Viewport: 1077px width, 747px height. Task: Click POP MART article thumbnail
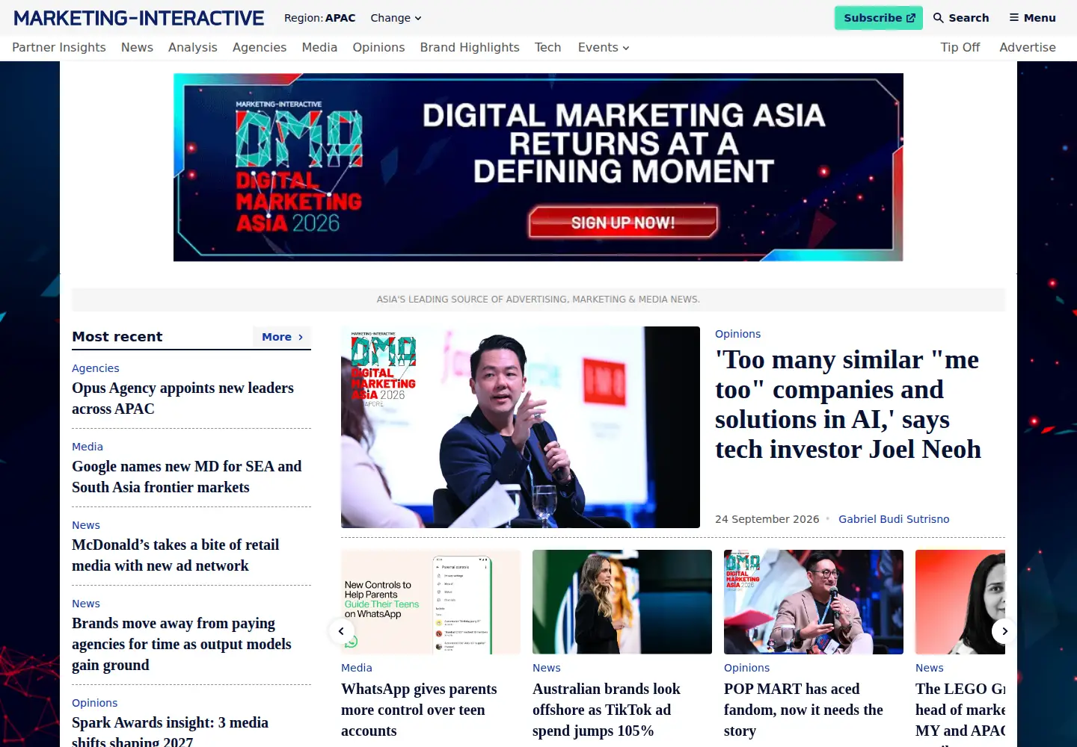(x=814, y=602)
